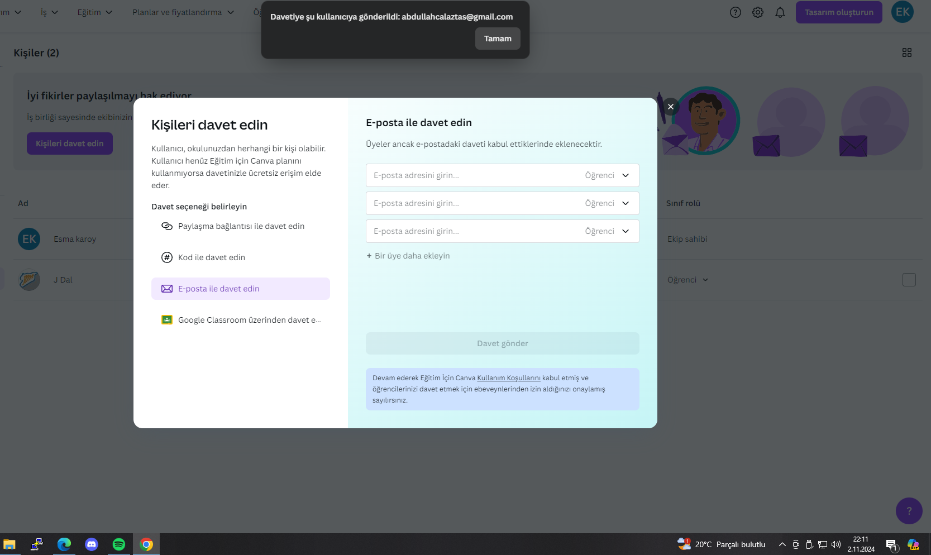The image size is (931, 555).
Task: Open role dropdown of third email field
Action: (608, 231)
